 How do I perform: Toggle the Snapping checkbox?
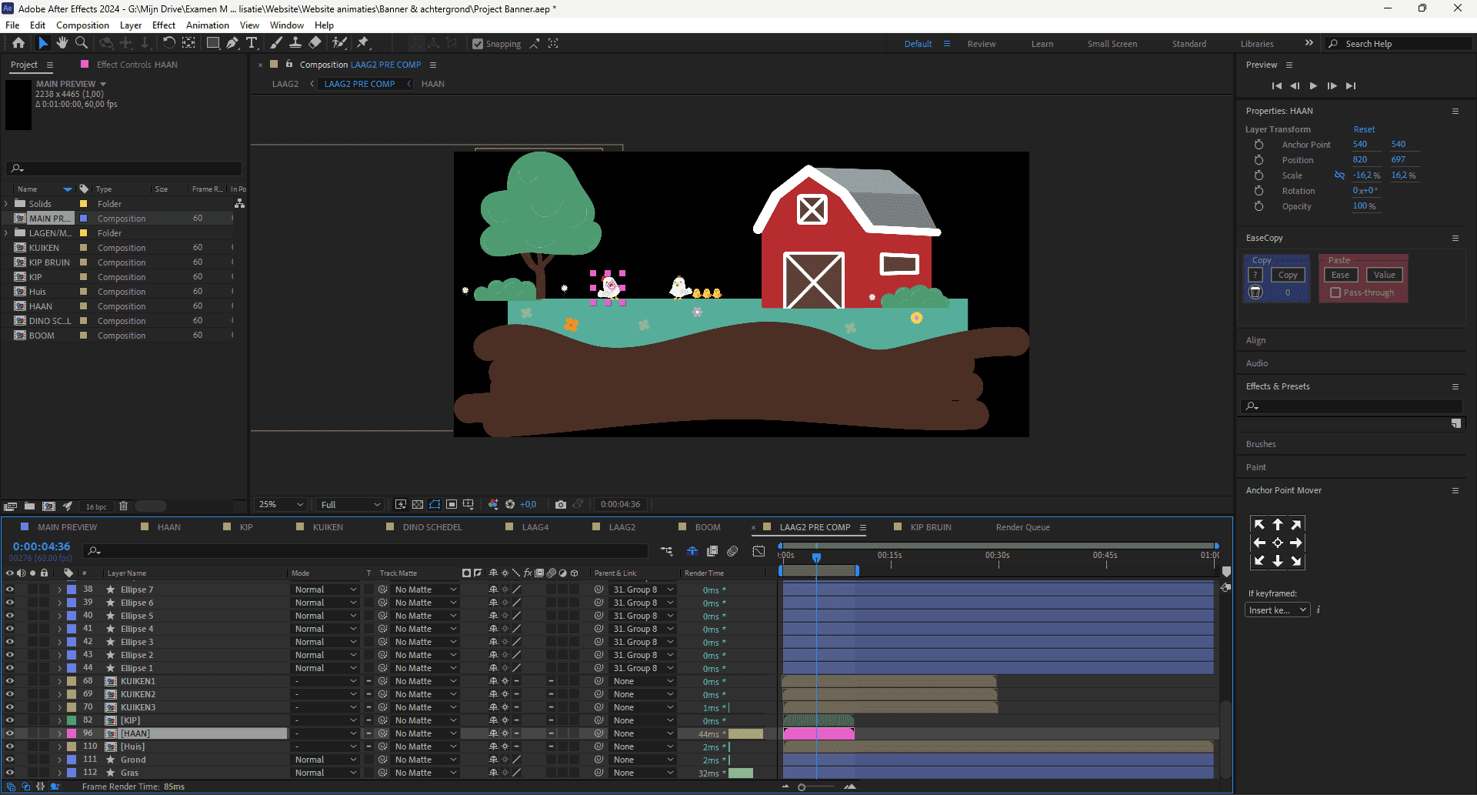pos(478,44)
